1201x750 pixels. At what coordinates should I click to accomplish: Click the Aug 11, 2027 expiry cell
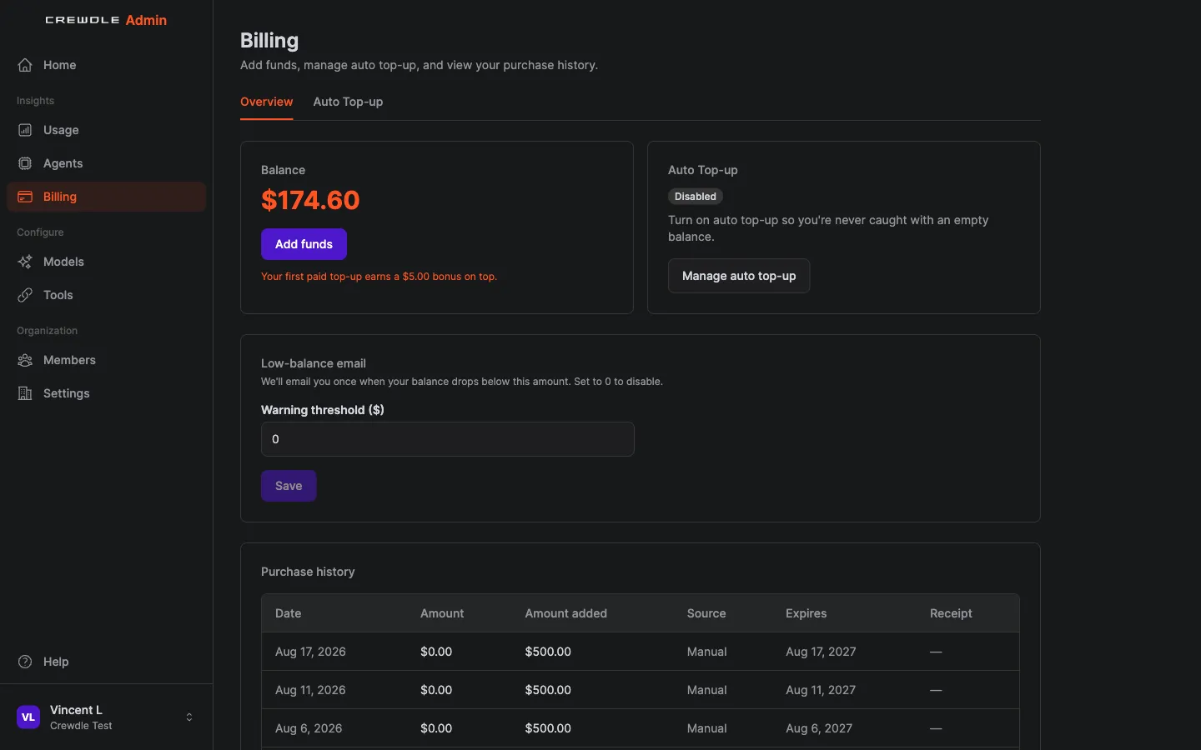pos(821,690)
